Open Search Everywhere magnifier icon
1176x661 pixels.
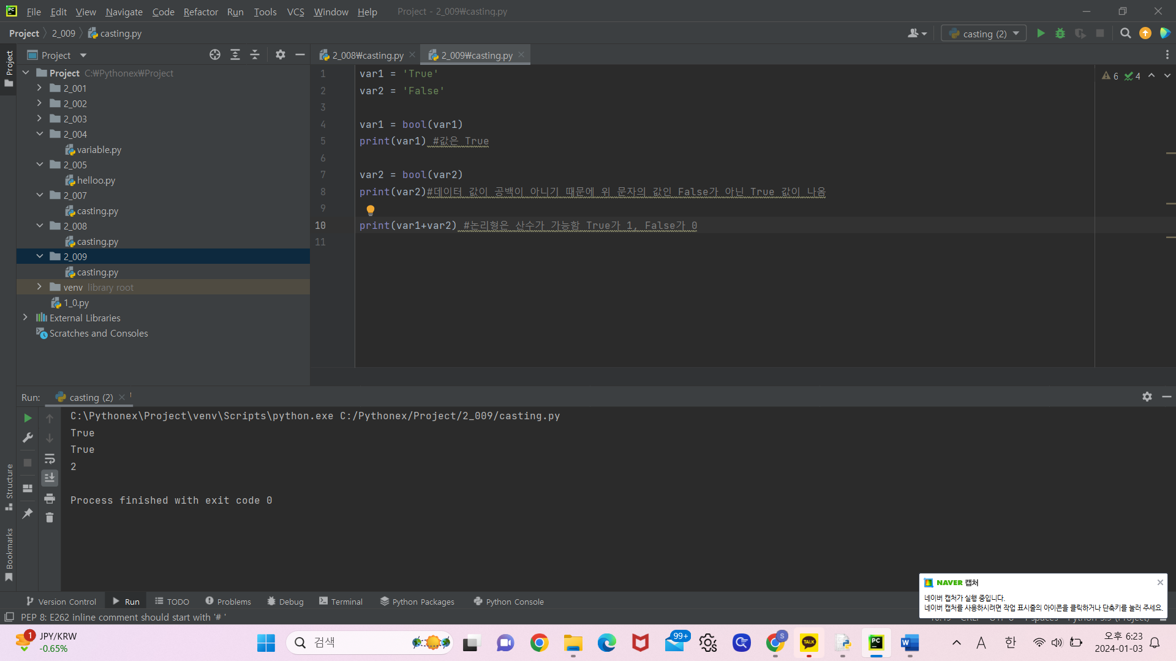tap(1125, 34)
